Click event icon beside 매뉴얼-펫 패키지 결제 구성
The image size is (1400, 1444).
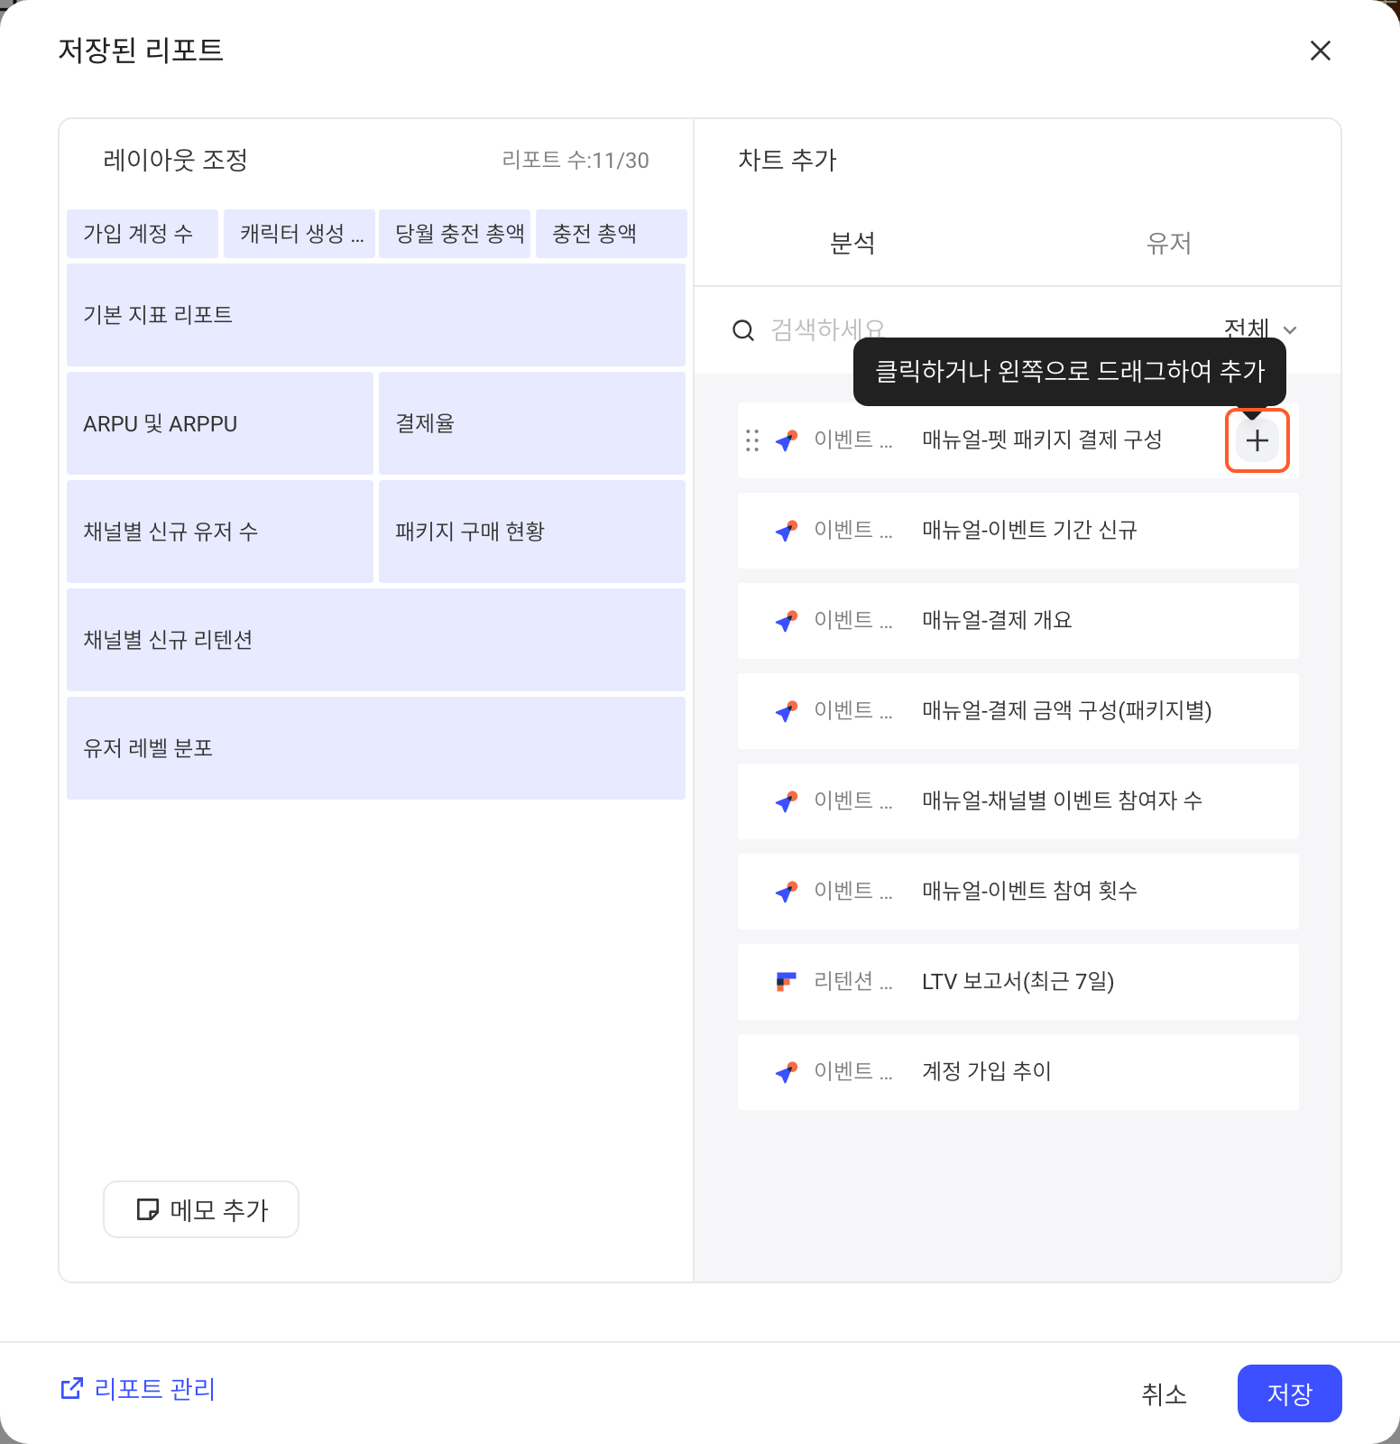click(x=787, y=440)
